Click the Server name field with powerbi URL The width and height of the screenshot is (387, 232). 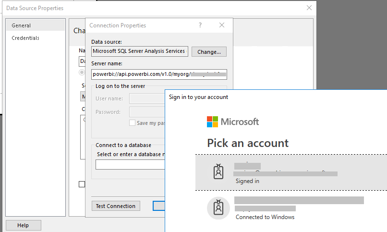coord(159,74)
